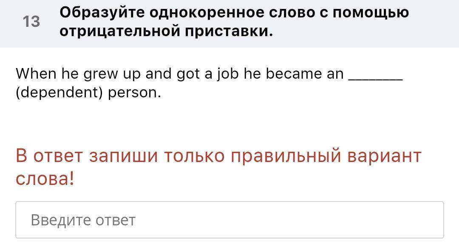This screenshot has height=247, width=459.
Task: Click the word 'person.' in the sentence
Action: click(135, 93)
